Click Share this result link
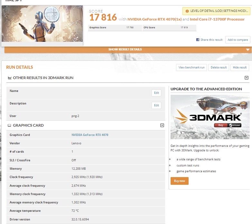This screenshot has height=224, width=252. click(211, 40)
